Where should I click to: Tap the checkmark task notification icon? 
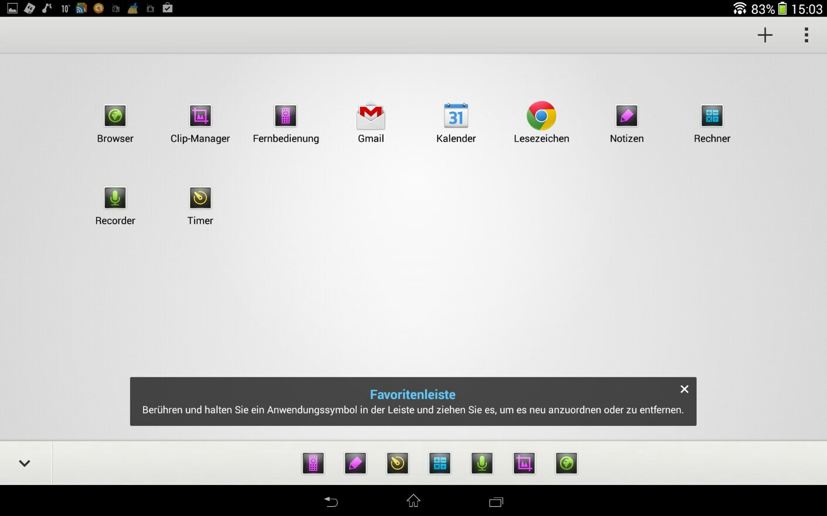[167, 8]
